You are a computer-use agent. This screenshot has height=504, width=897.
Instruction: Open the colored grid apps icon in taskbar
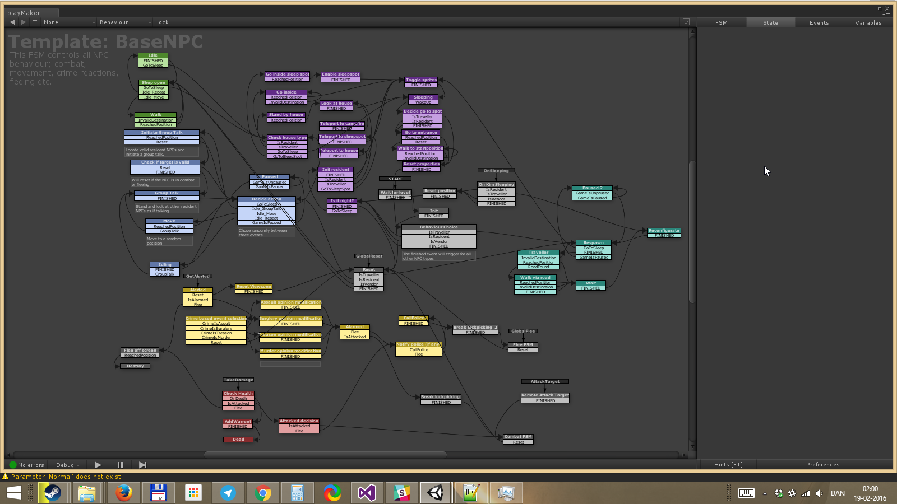(193, 493)
